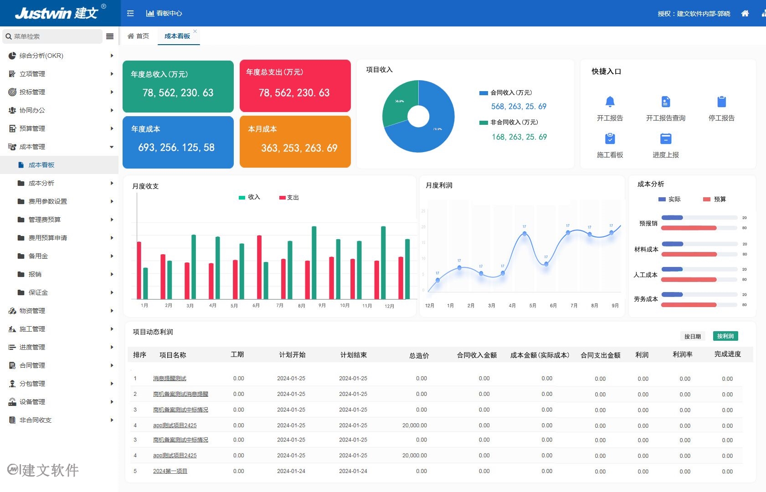Click the sidebar collapse icon in header
This screenshot has width=766, height=492.
130,13
